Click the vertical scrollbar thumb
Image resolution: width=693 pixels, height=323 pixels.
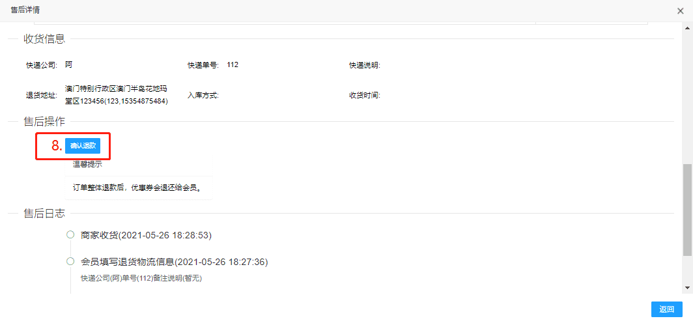pyautogui.click(x=687, y=210)
